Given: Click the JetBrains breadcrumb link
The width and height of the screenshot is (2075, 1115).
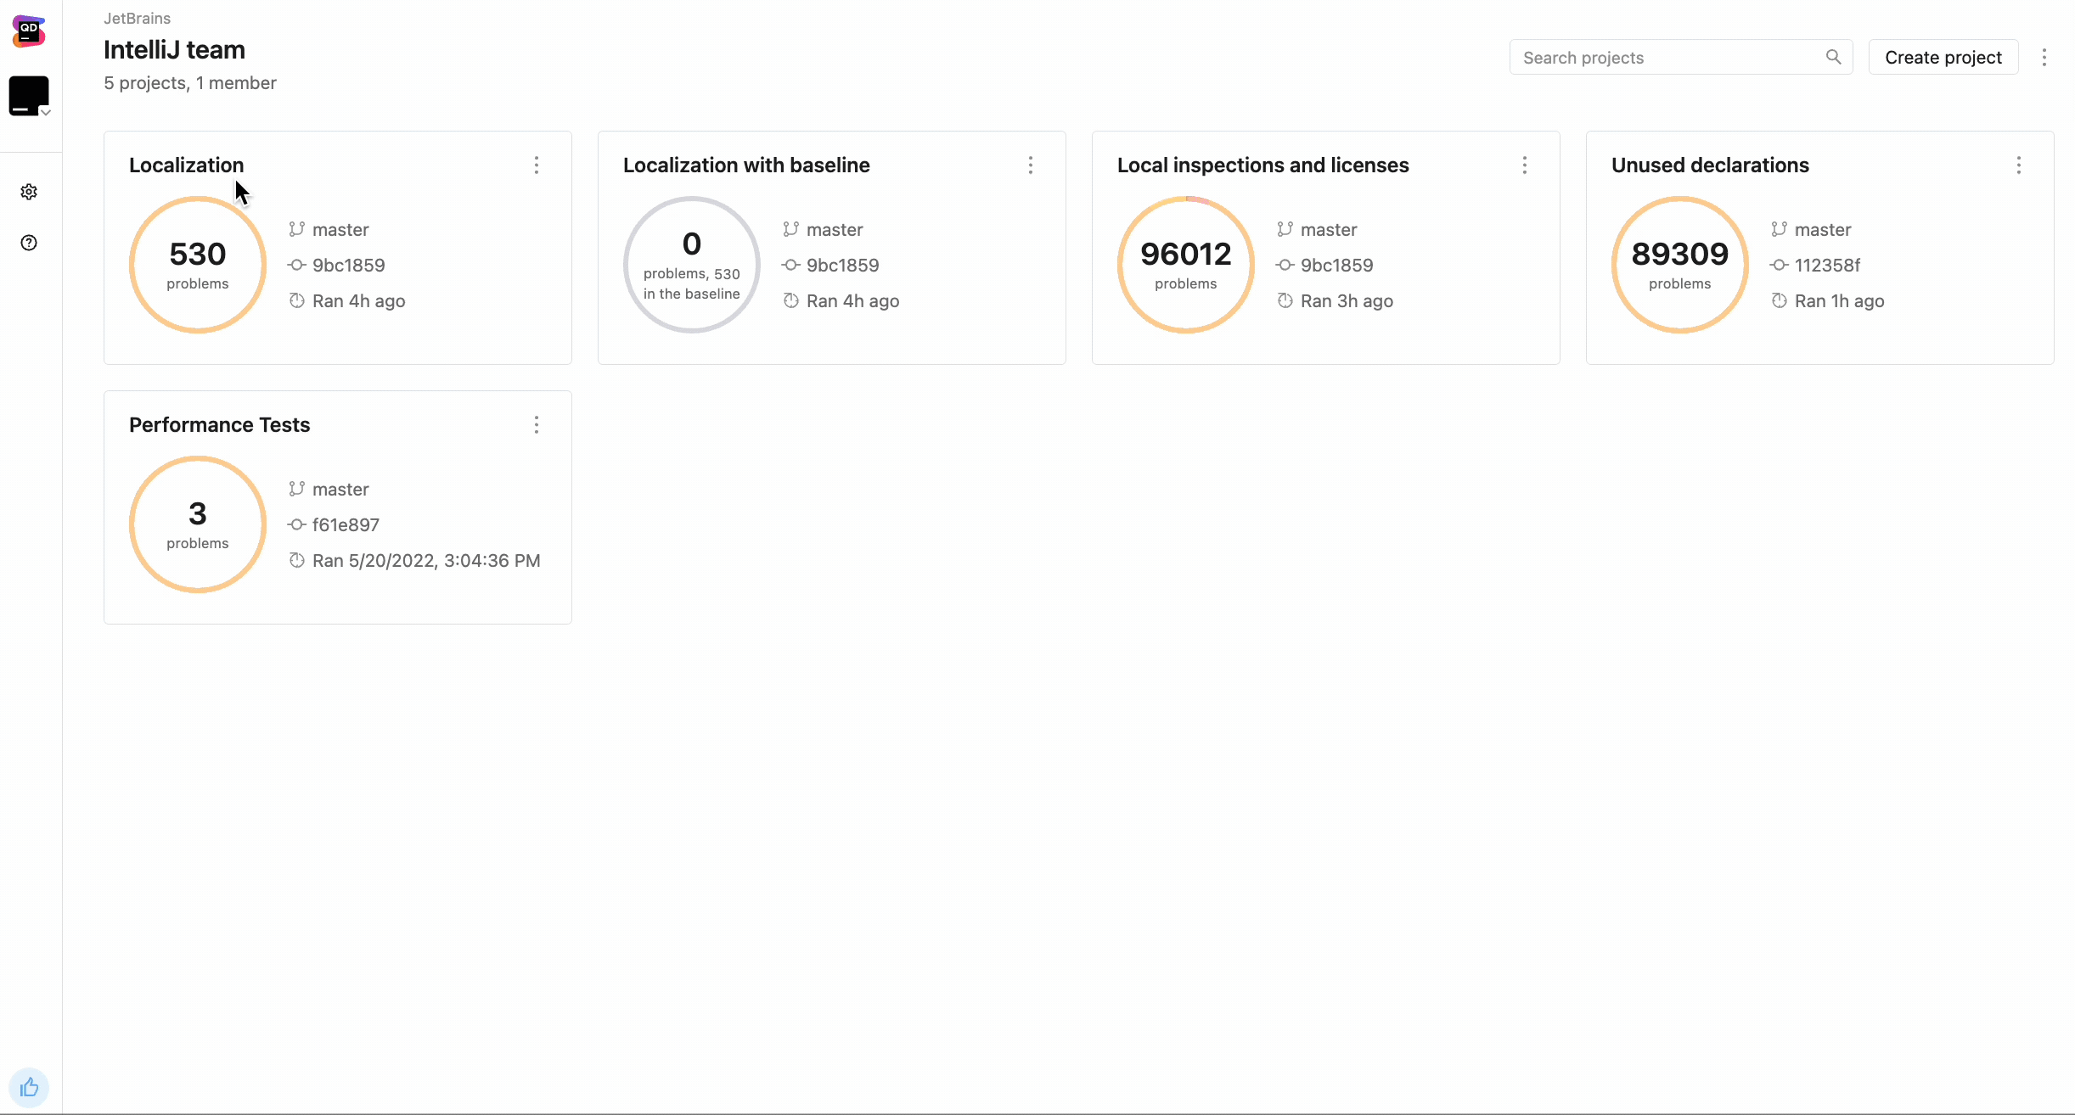Looking at the screenshot, I should (137, 18).
